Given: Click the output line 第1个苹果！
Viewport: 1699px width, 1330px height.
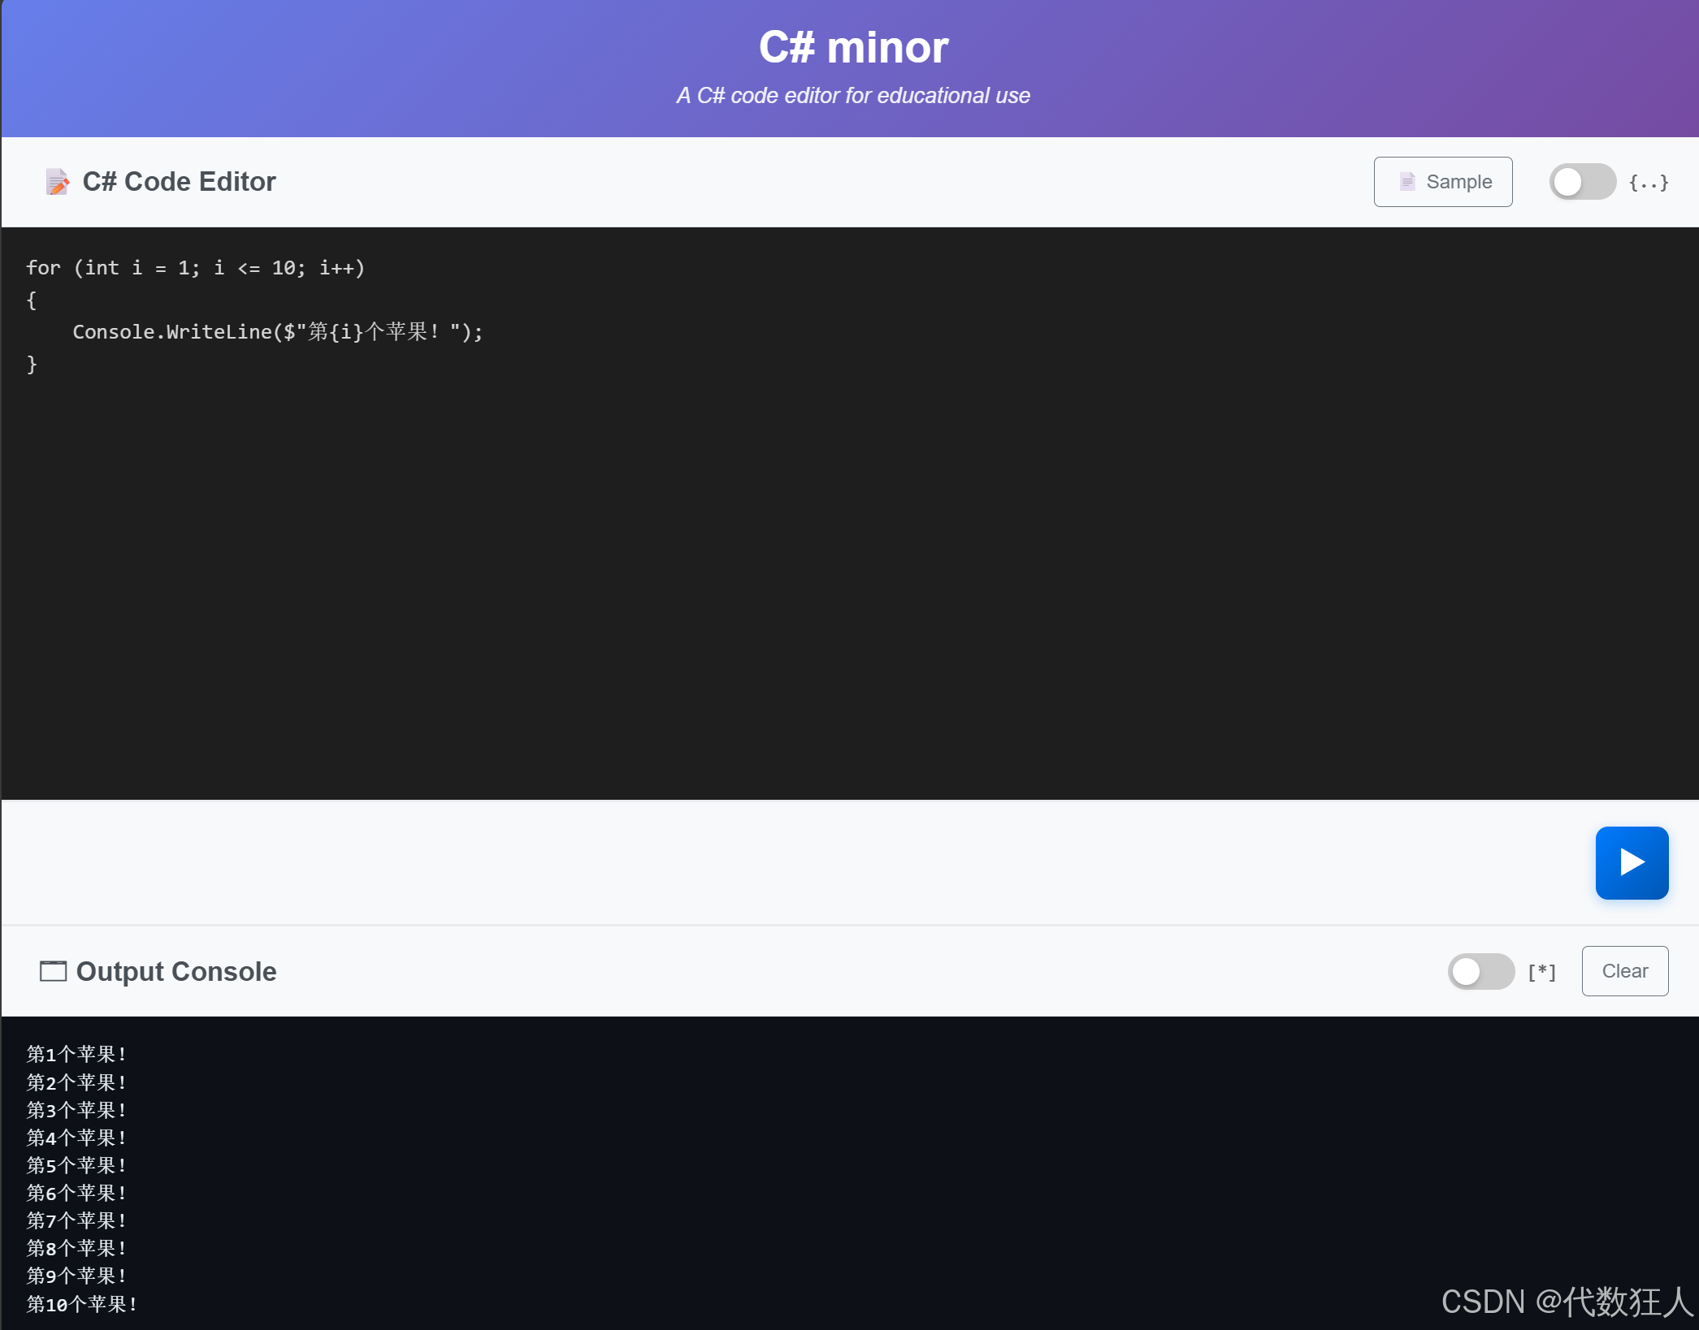Looking at the screenshot, I should pos(76,1055).
